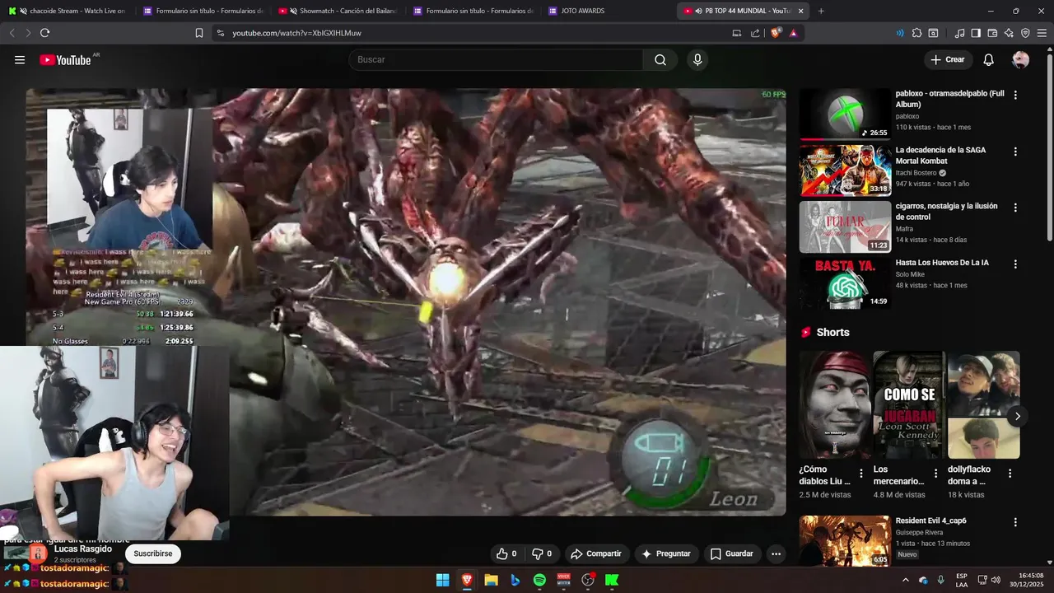Open the Brave Wallet icon

[992, 33]
